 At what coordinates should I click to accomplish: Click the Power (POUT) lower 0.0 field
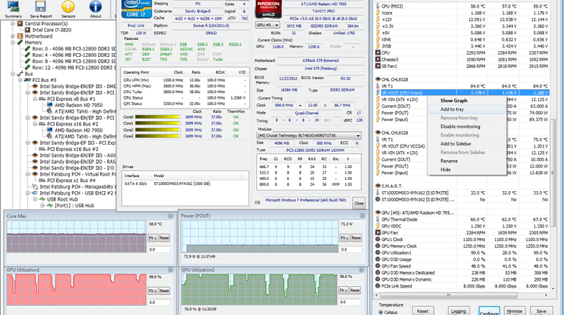tap(351, 249)
